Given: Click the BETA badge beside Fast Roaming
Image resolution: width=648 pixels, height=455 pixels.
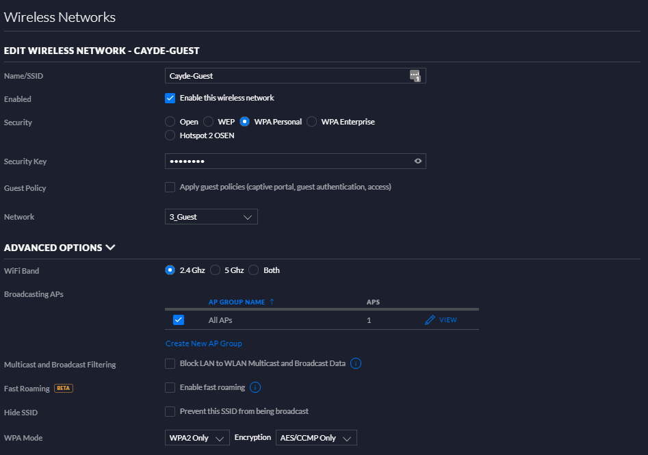Looking at the screenshot, I should (x=64, y=388).
